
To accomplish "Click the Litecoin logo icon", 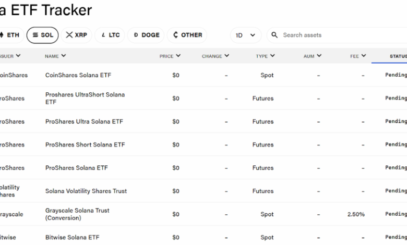I will click(x=103, y=35).
